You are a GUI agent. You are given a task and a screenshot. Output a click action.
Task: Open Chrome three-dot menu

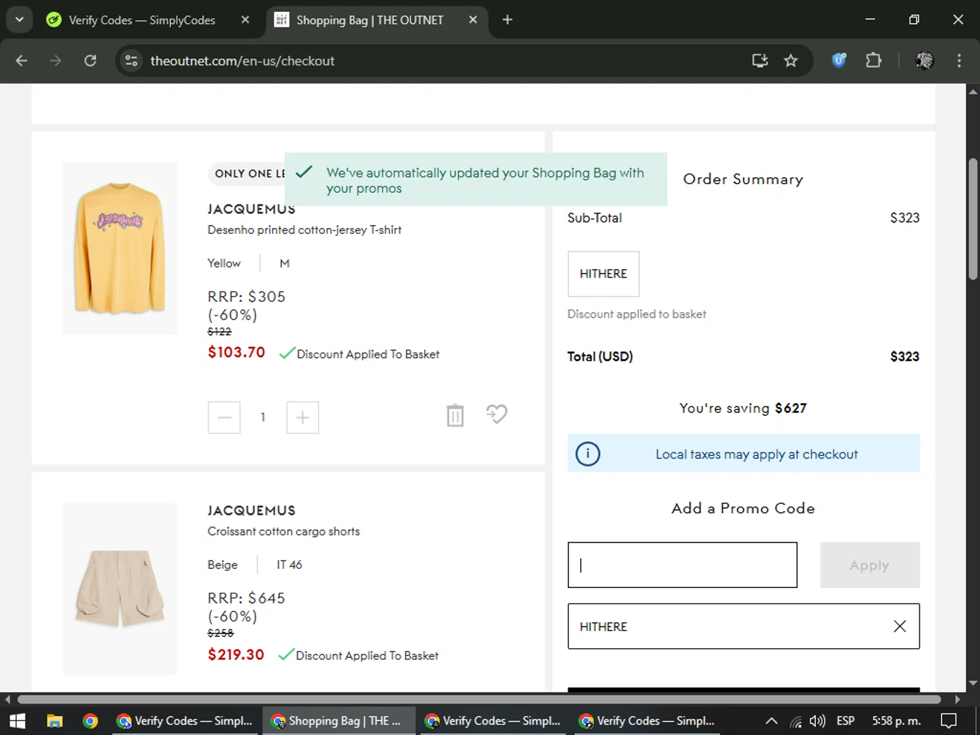pos(959,61)
